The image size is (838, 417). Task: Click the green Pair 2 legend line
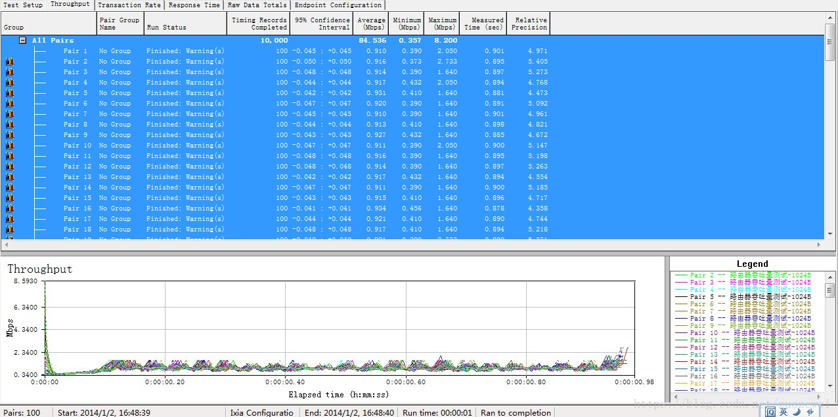tap(680, 275)
